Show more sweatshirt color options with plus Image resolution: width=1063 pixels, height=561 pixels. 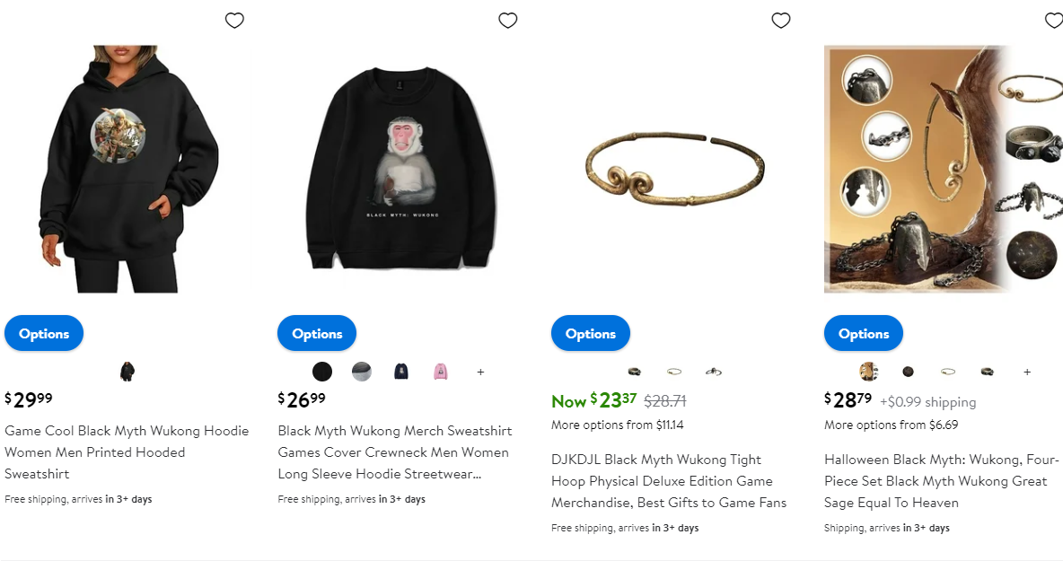click(x=480, y=372)
